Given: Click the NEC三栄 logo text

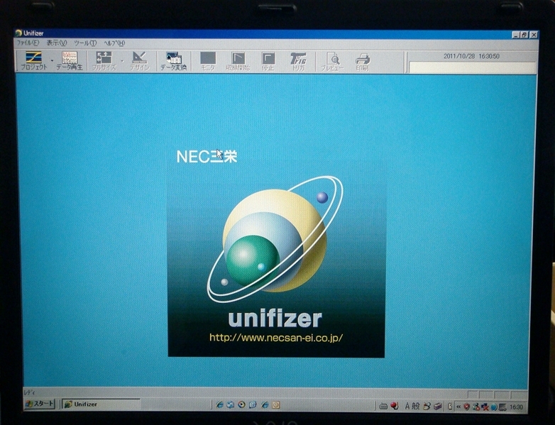Looking at the screenshot, I should click(x=207, y=156).
